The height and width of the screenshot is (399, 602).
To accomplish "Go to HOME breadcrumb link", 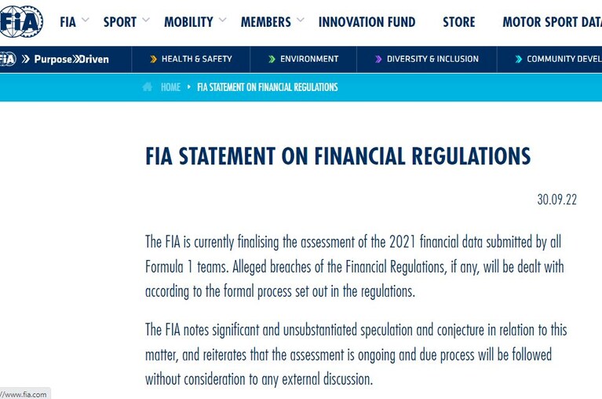I will pos(170,87).
